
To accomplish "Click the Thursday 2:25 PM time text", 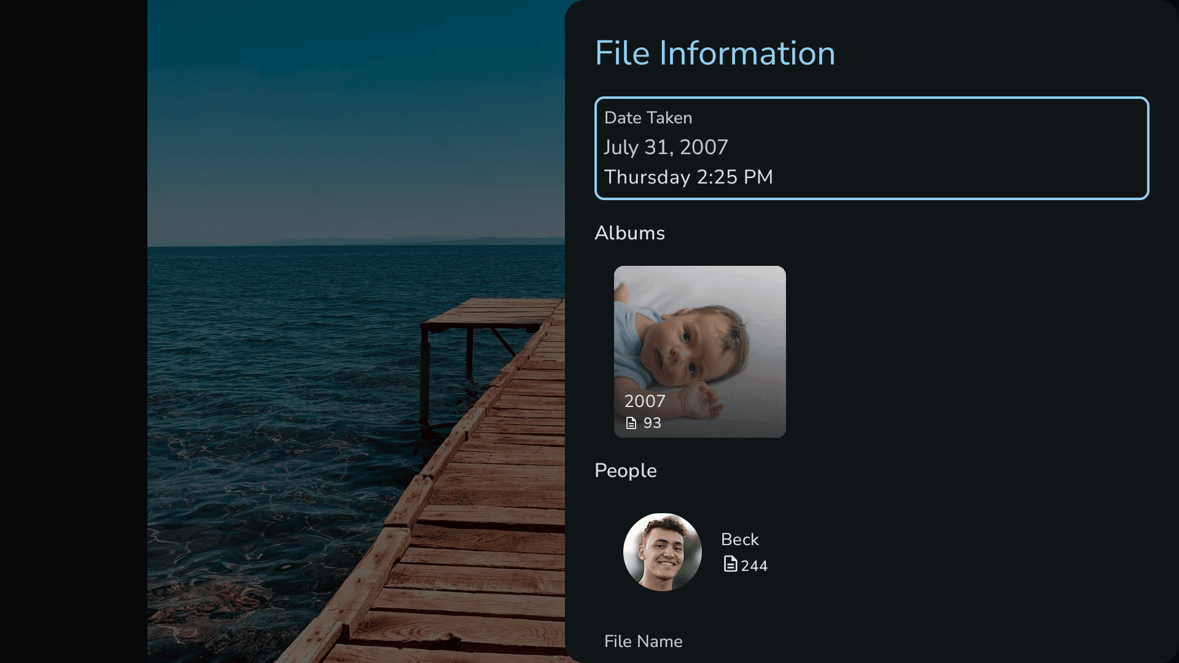I will pos(688,177).
